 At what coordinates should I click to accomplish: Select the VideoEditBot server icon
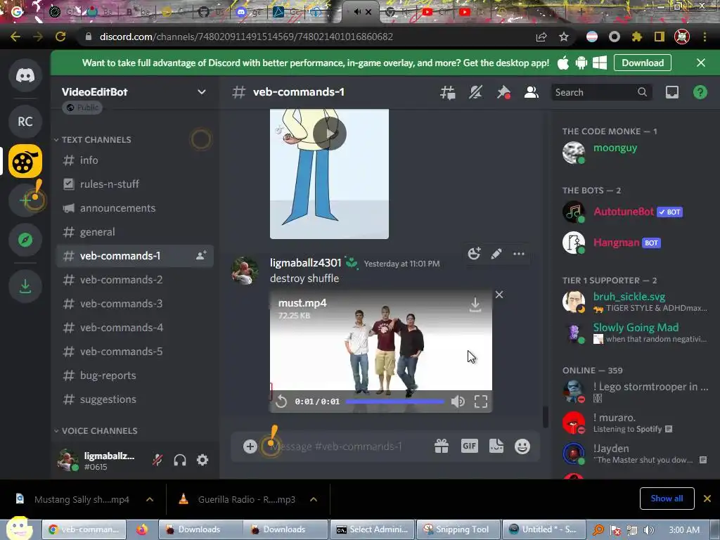point(25,162)
